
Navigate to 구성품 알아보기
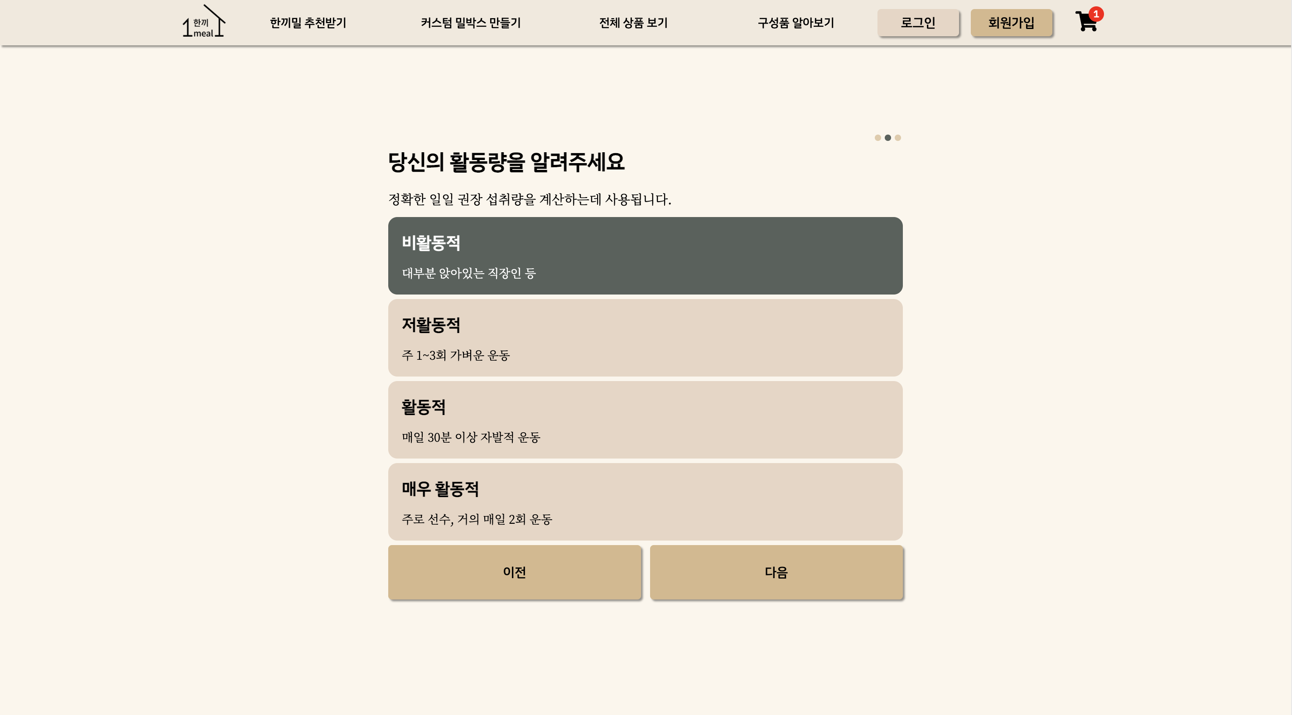[795, 23]
